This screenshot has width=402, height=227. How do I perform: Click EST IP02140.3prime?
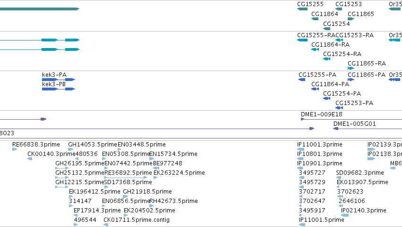pyautogui.click(x=364, y=211)
